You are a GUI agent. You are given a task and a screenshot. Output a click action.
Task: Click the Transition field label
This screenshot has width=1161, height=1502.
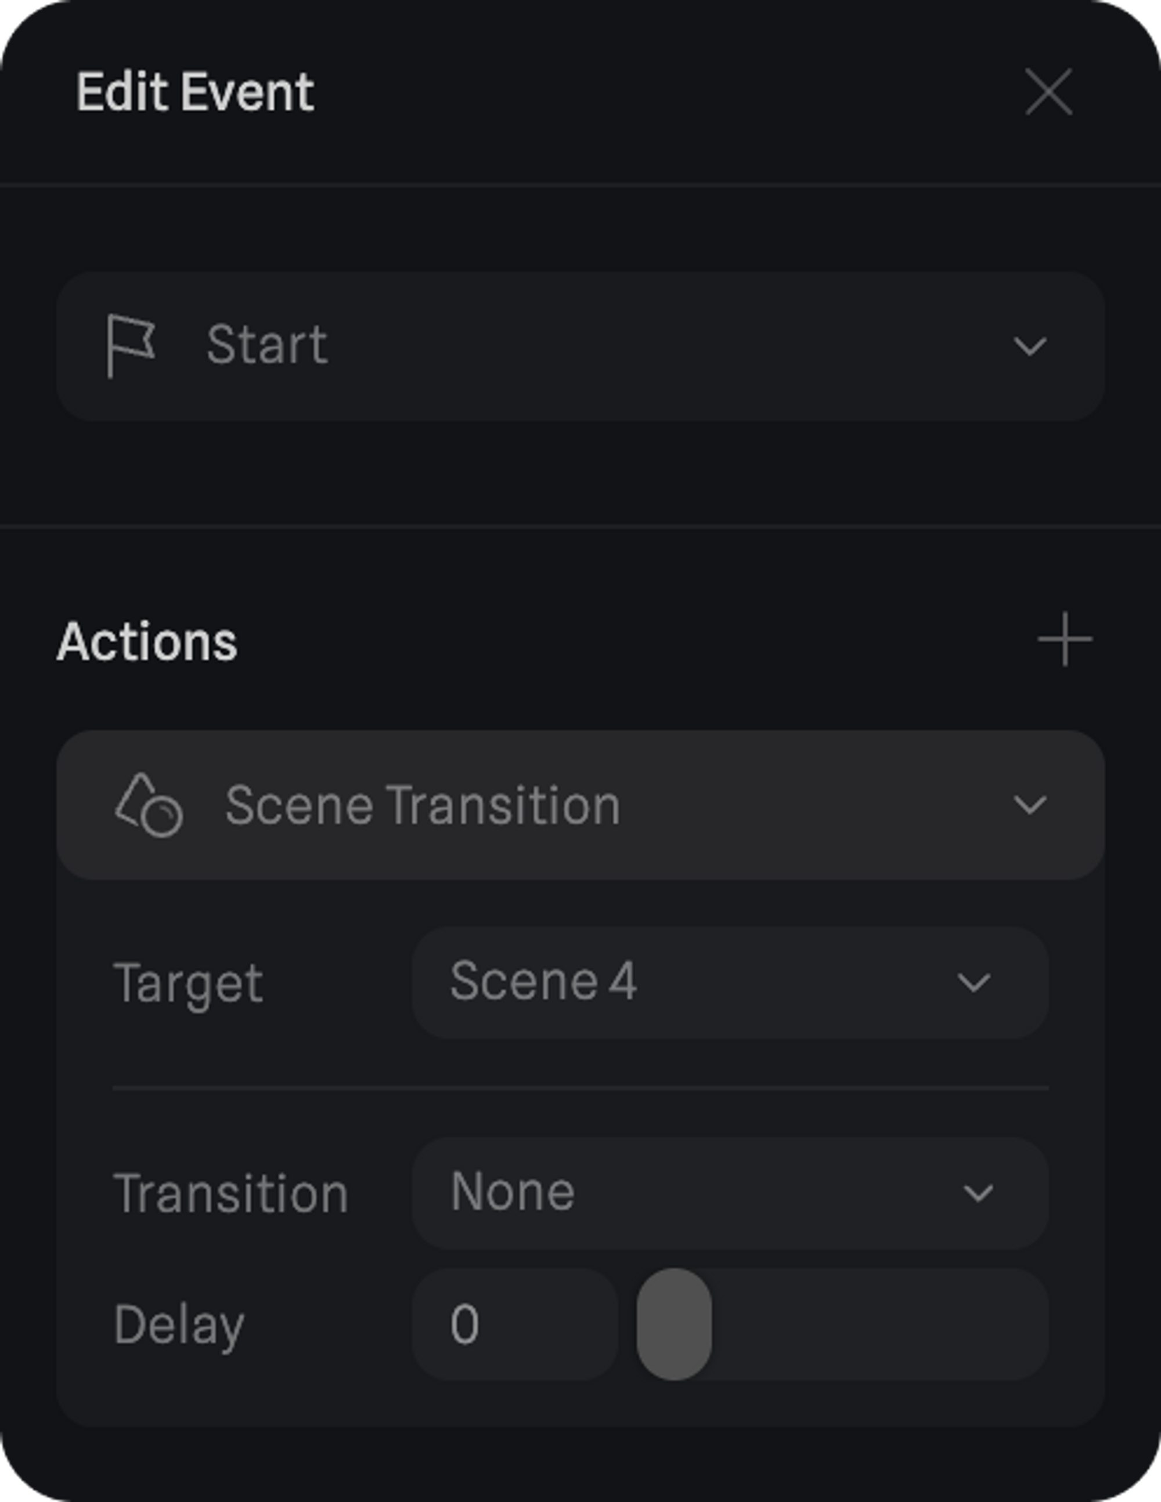pyautogui.click(x=230, y=1194)
